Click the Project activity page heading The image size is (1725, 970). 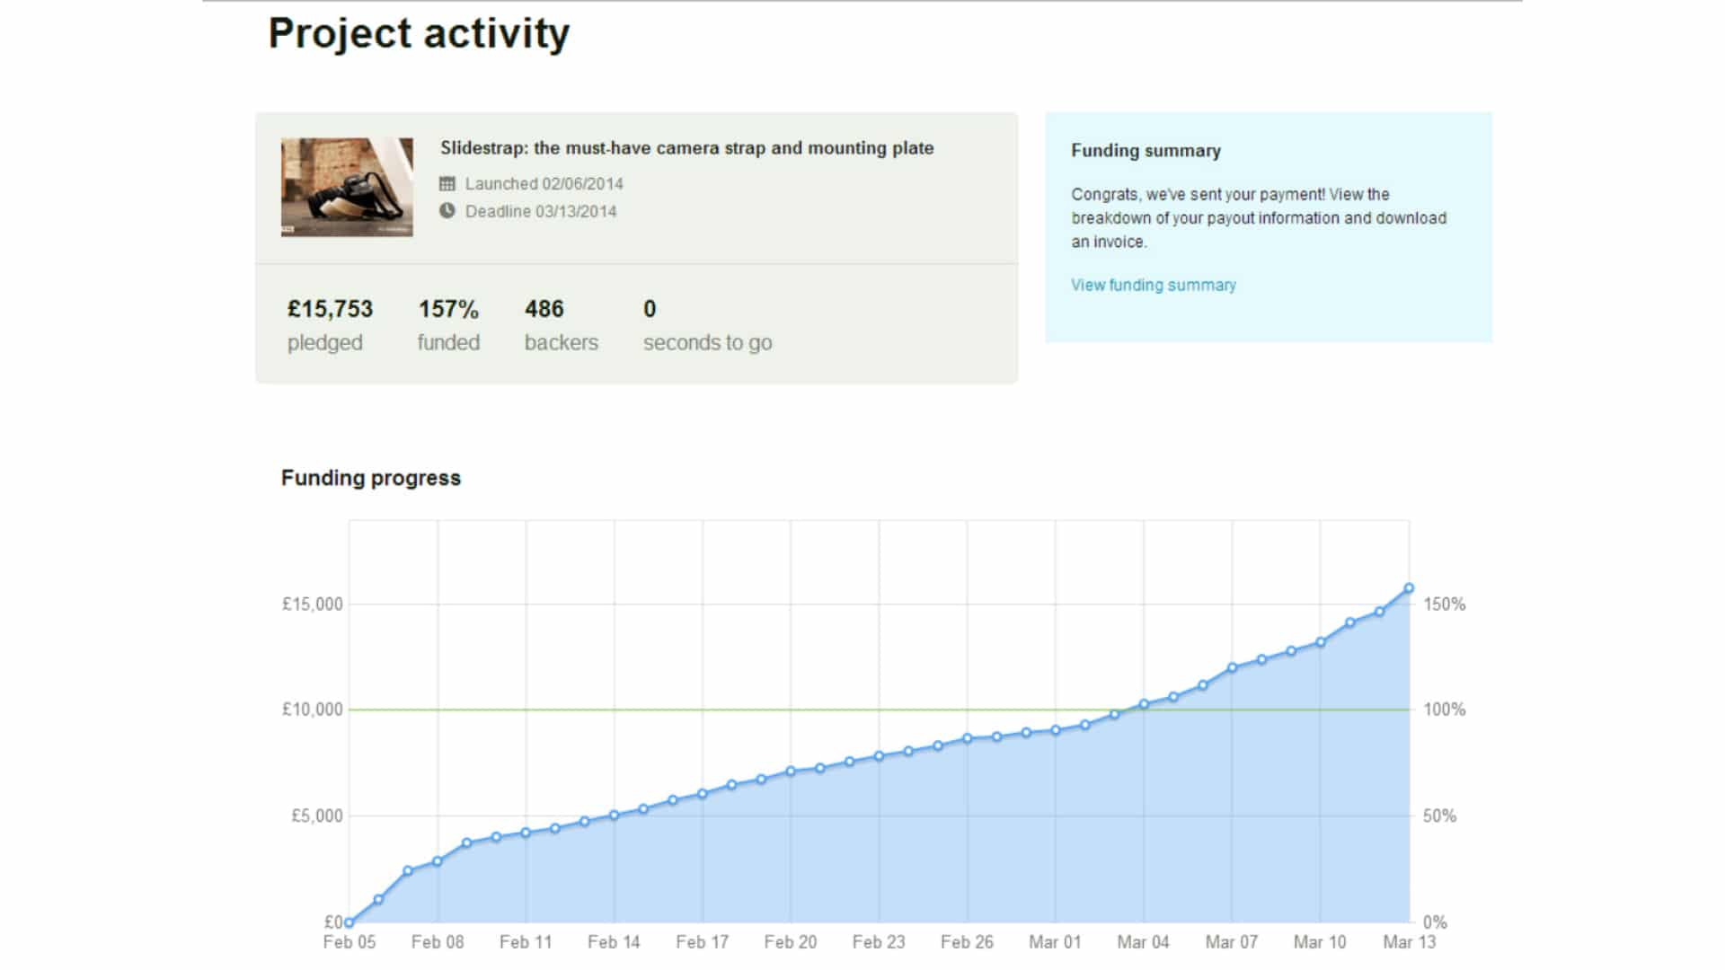419,34
